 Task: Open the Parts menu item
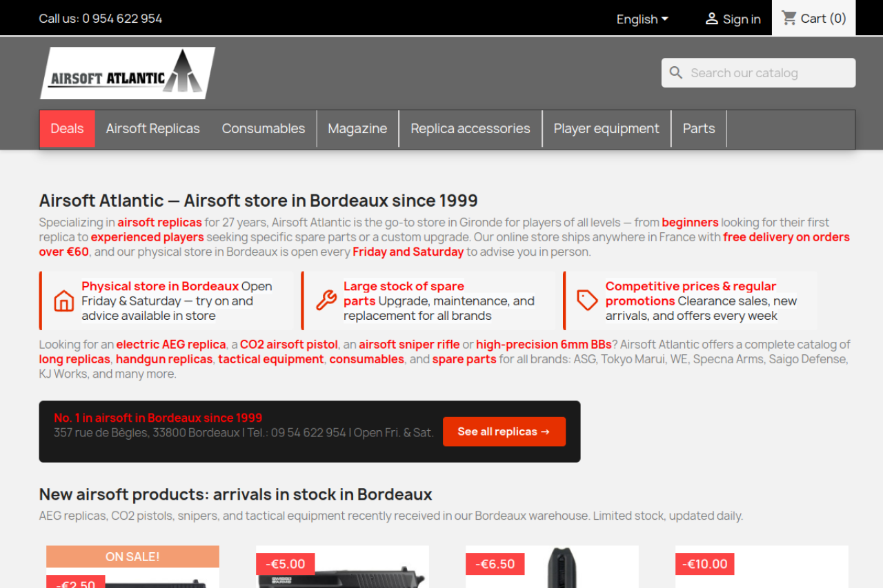(x=699, y=129)
